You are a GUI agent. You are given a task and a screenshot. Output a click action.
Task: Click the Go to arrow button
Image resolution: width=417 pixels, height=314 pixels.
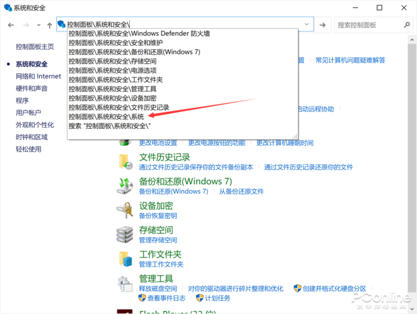click(323, 25)
